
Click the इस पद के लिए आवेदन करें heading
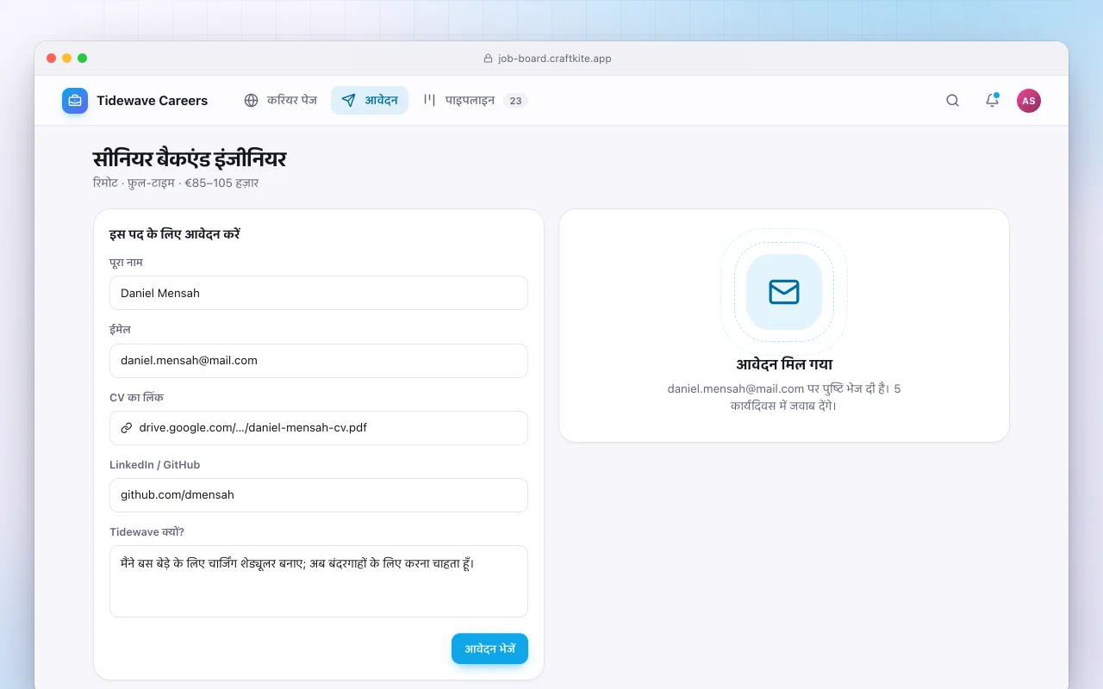pos(175,233)
